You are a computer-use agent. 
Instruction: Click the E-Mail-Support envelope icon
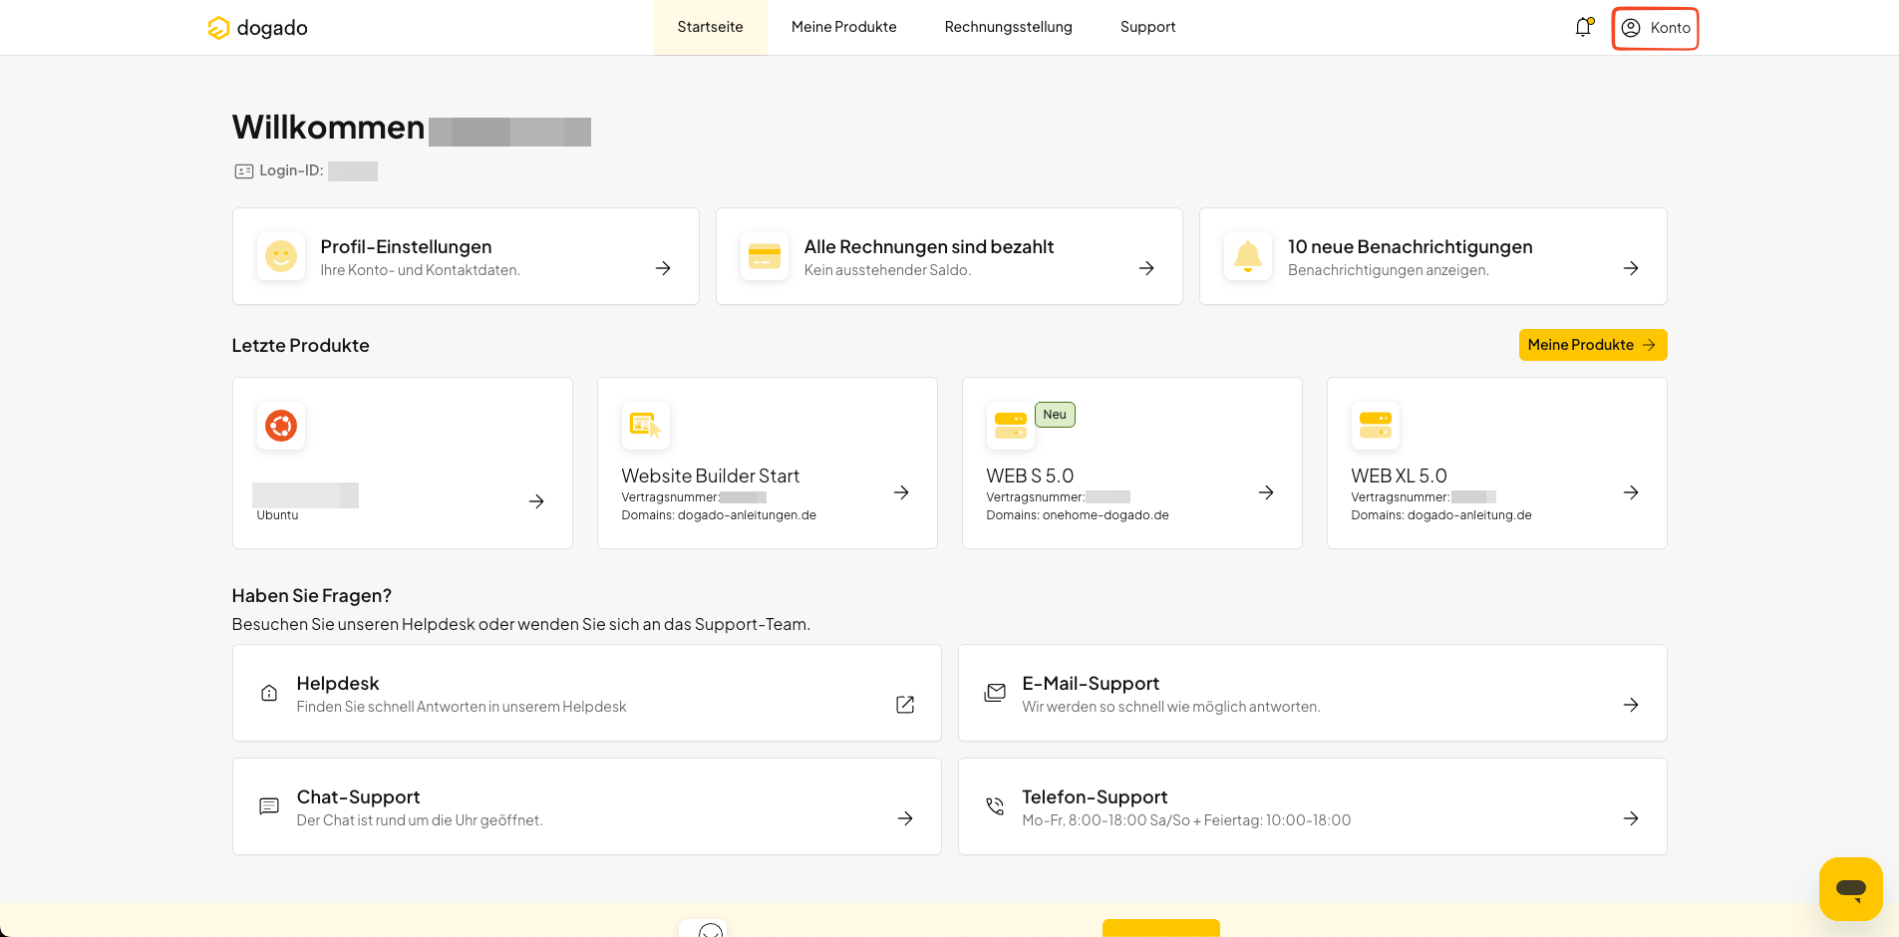[x=995, y=693]
